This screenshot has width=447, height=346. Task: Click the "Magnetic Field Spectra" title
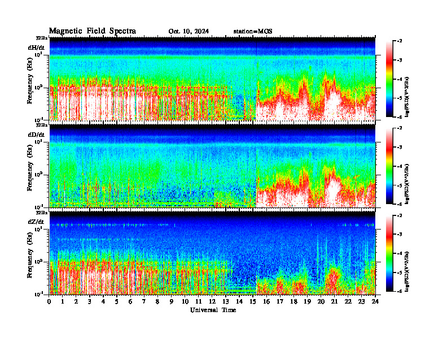click(93, 32)
